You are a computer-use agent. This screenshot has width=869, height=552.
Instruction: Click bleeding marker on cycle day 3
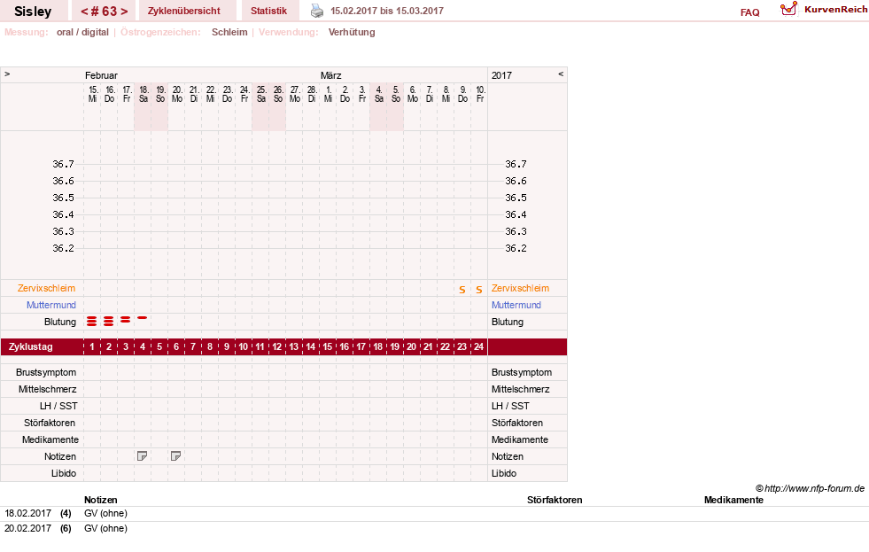click(x=126, y=319)
